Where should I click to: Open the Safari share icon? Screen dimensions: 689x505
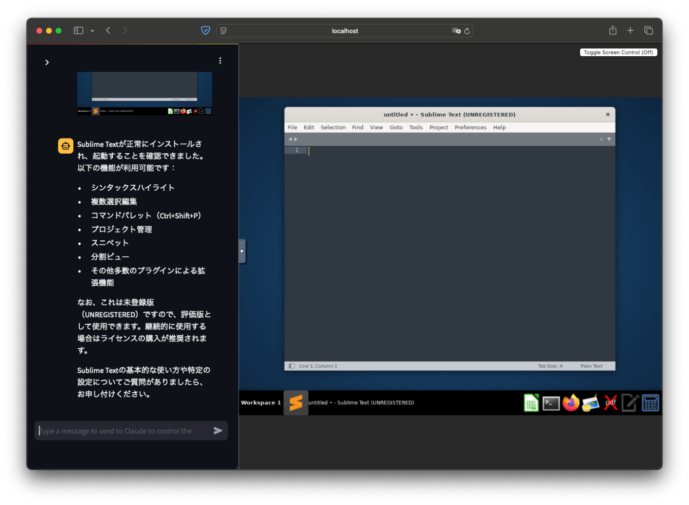pyautogui.click(x=613, y=31)
